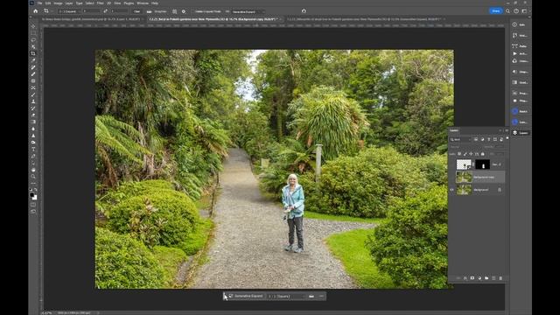Open the Search icon at top right
The width and height of the screenshot is (560, 315).
click(x=507, y=11)
